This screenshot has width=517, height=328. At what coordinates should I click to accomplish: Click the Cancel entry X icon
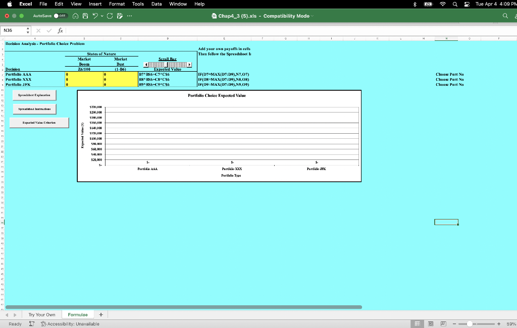38,31
